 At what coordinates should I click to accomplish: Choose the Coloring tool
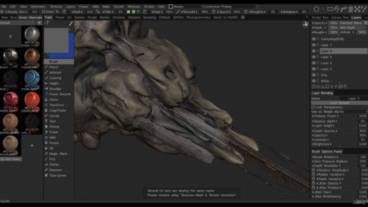coord(59,78)
